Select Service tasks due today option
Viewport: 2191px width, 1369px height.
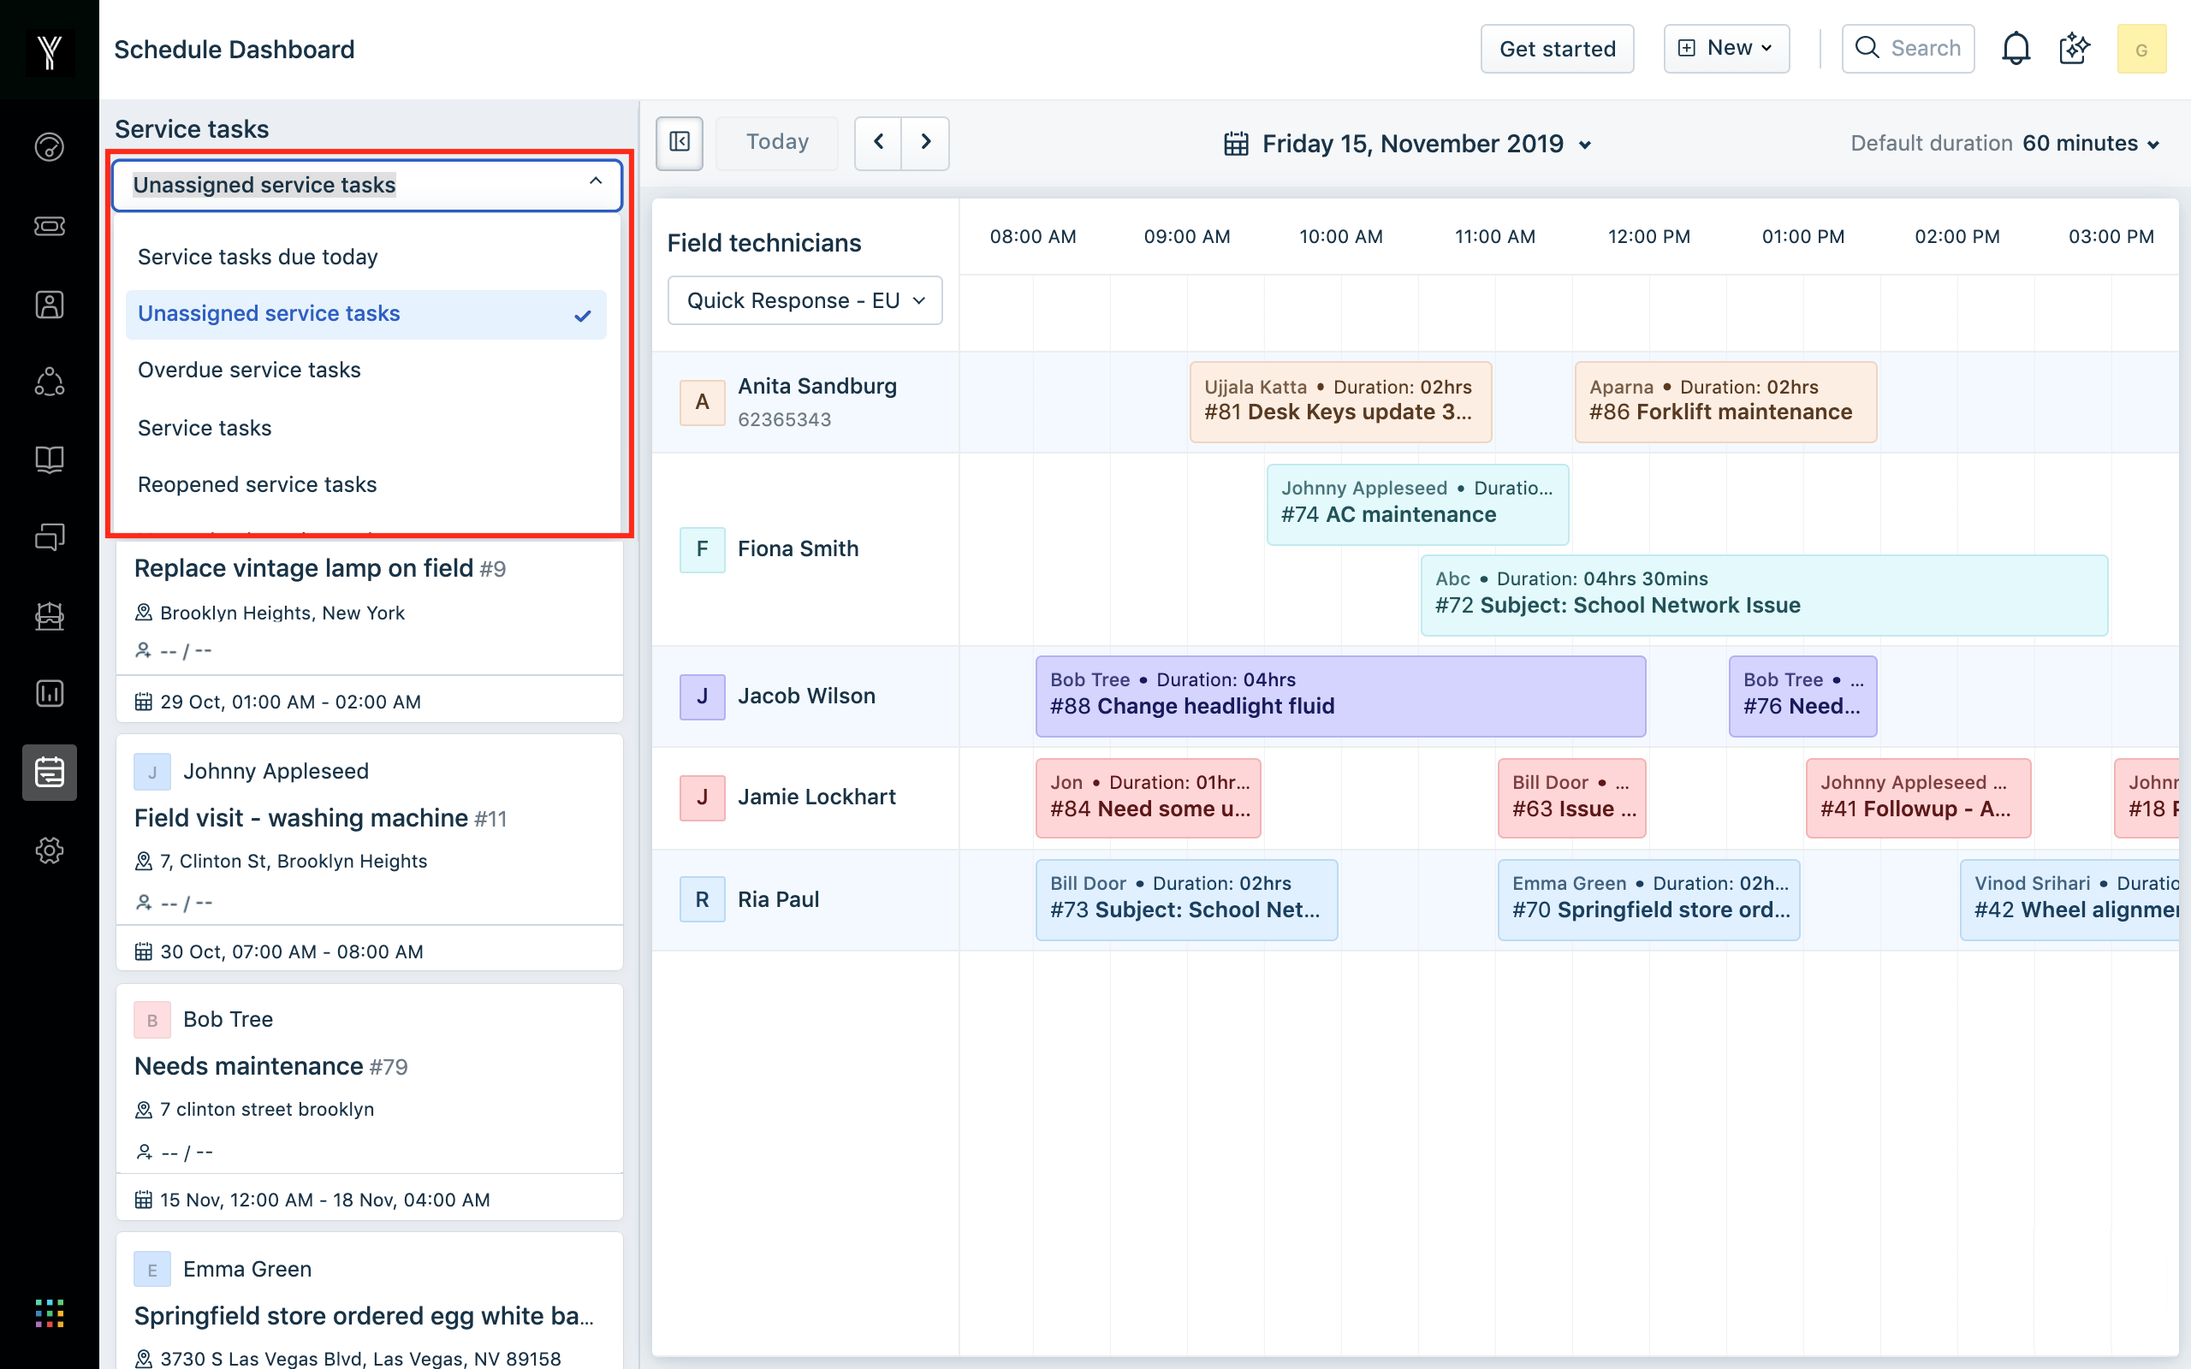(257, 258)
